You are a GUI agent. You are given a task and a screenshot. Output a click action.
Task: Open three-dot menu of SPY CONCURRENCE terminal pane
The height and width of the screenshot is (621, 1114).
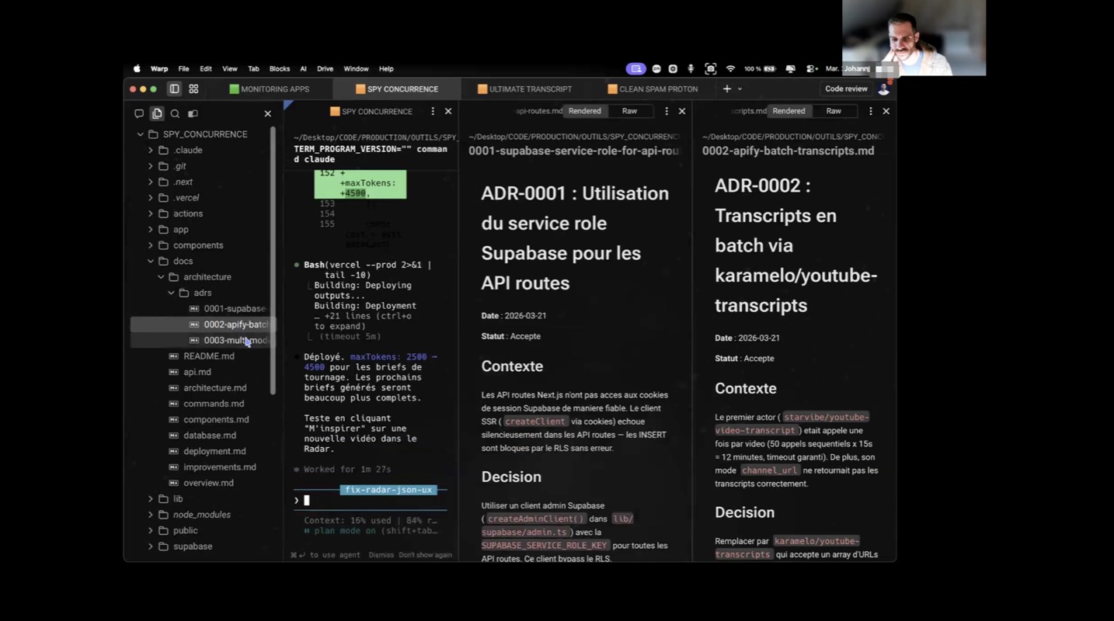[433, 112]
